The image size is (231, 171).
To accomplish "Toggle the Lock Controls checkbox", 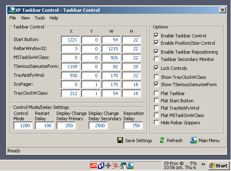I will click(156, 68).
